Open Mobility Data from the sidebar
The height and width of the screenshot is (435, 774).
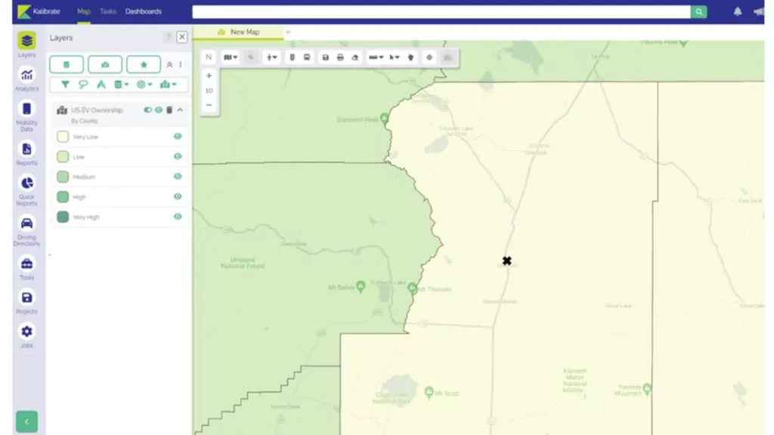pos(26,113)
